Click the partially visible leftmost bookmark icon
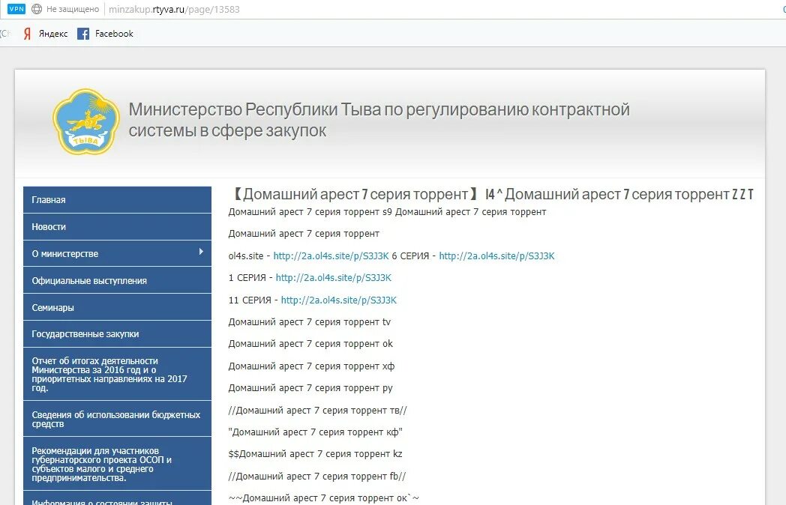 [4, 33]
